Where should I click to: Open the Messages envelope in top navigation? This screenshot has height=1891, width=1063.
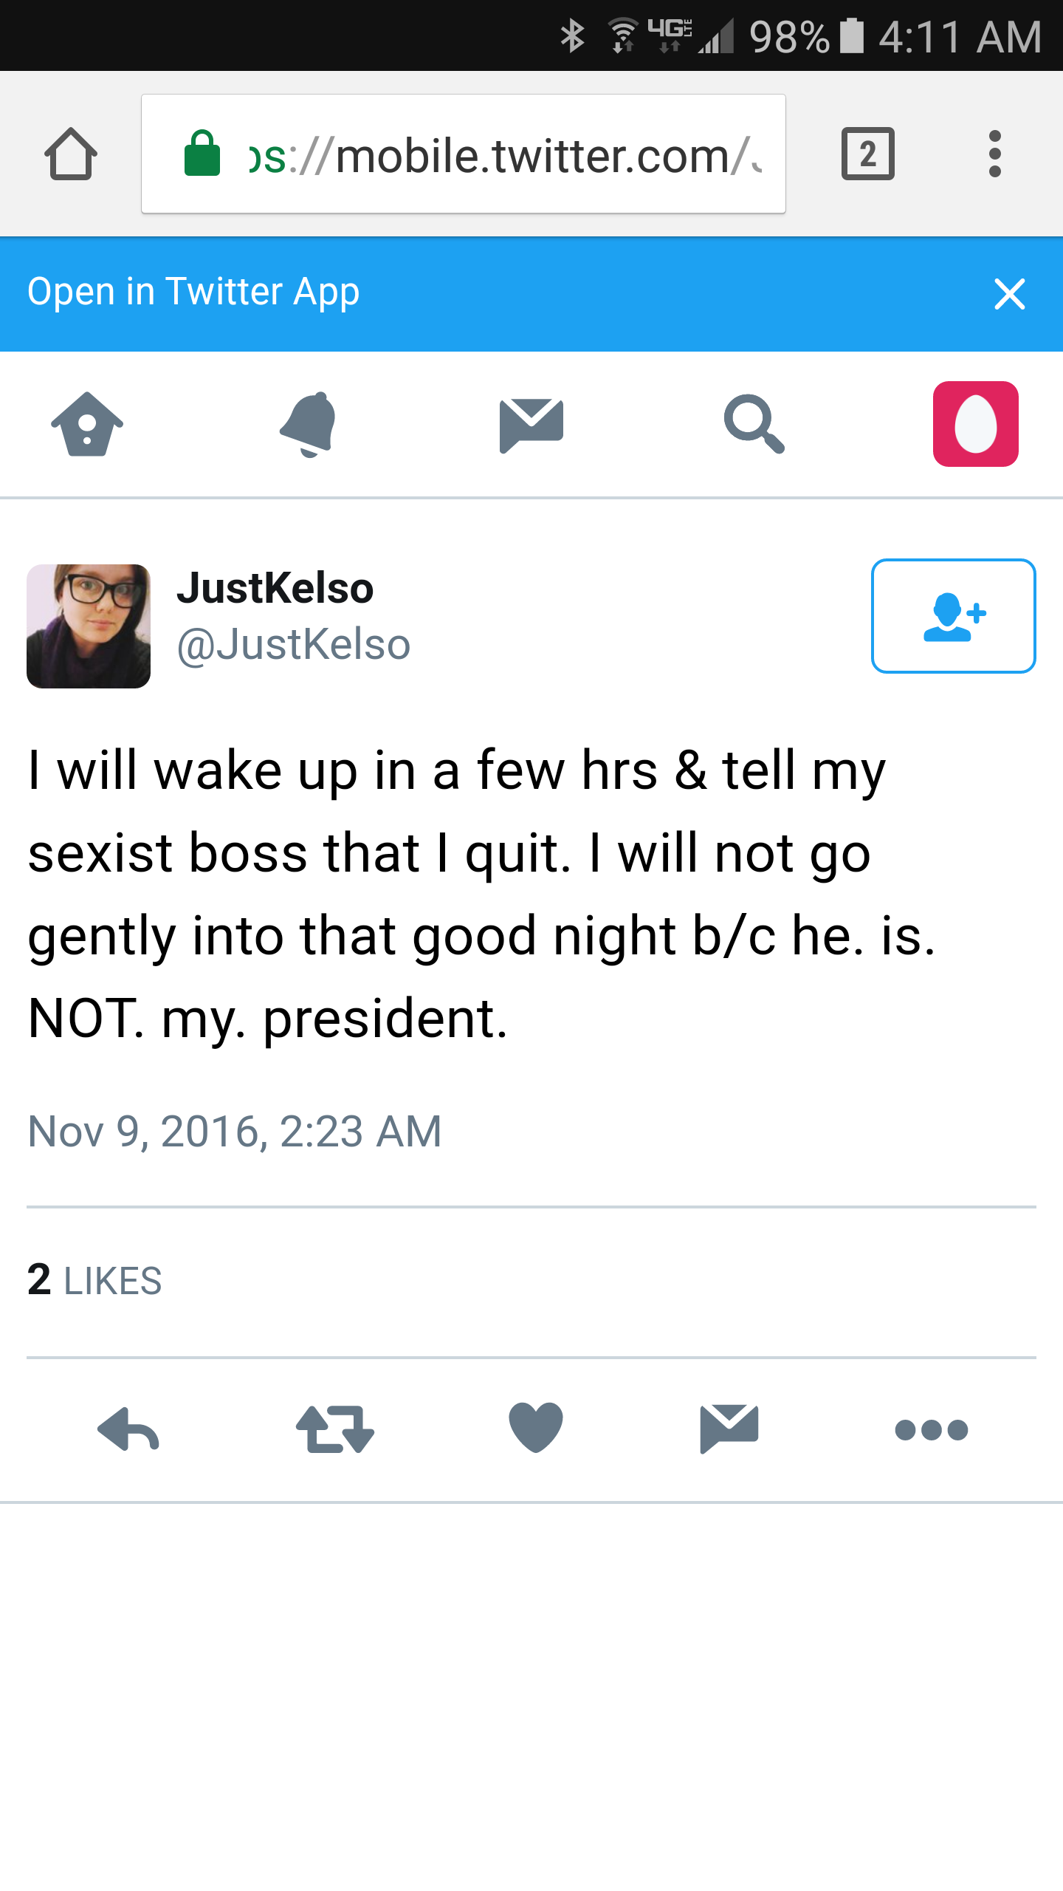tap(531, 425)
